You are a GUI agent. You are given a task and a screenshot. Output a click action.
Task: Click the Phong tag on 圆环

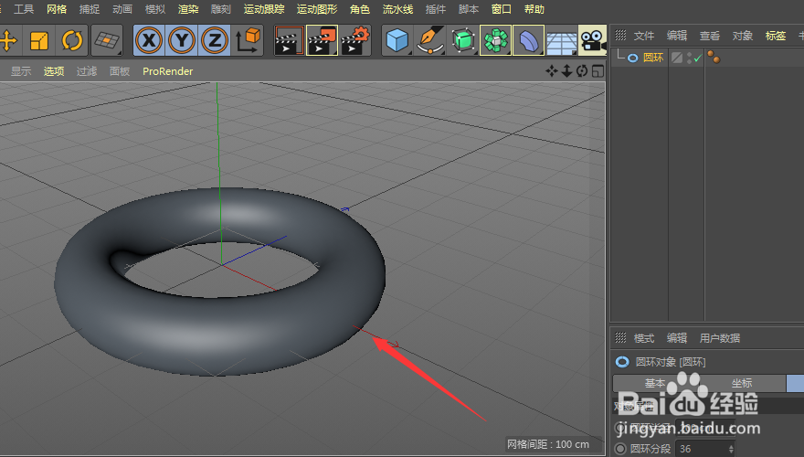[714, 57]
